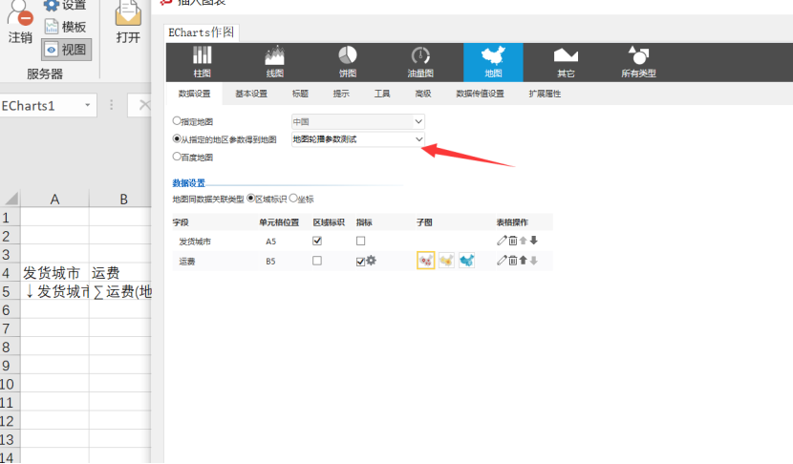Choose the blue region map sub-chart
This screenshot has height=464, width=793.
point(467,261)
